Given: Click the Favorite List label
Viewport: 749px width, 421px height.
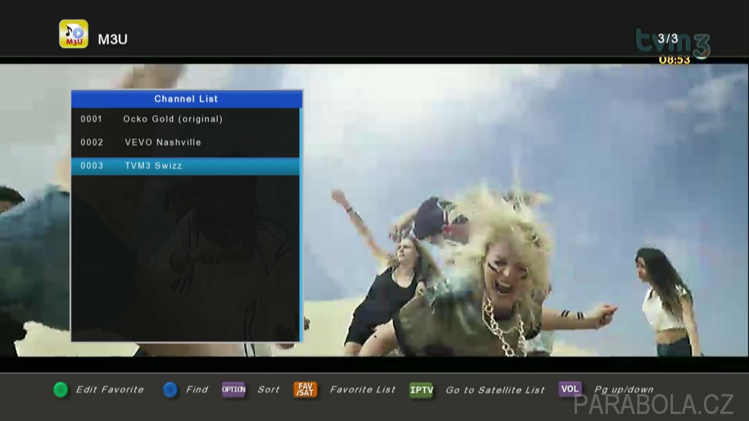Looking at the screenshot, I should [x=363, y=389].
